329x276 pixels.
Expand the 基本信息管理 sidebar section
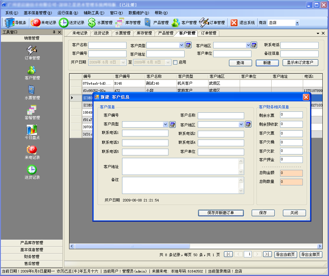[x=32, y=250]
